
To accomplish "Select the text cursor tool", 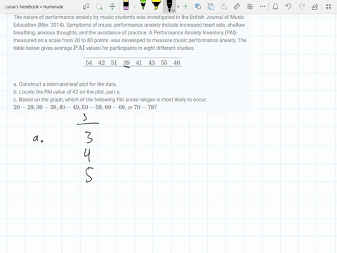I will 86,6.
